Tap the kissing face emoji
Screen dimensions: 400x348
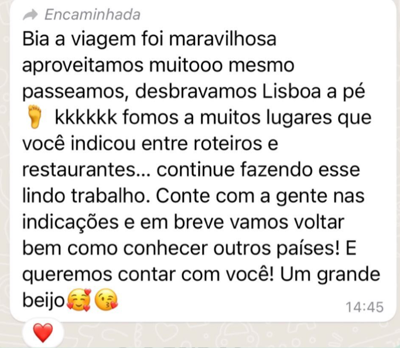pyautogui.click(x=106, y=300)
